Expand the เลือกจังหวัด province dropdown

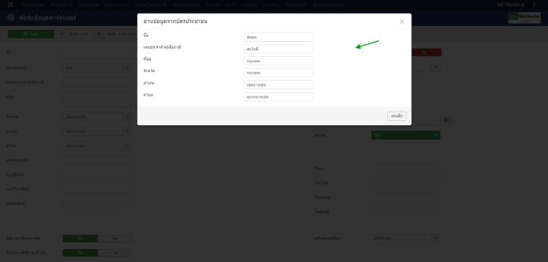click(x=97, y=117)
